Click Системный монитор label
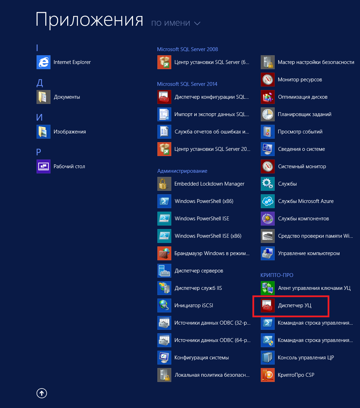Screen dimensions: 360x408 pos(302,166)
